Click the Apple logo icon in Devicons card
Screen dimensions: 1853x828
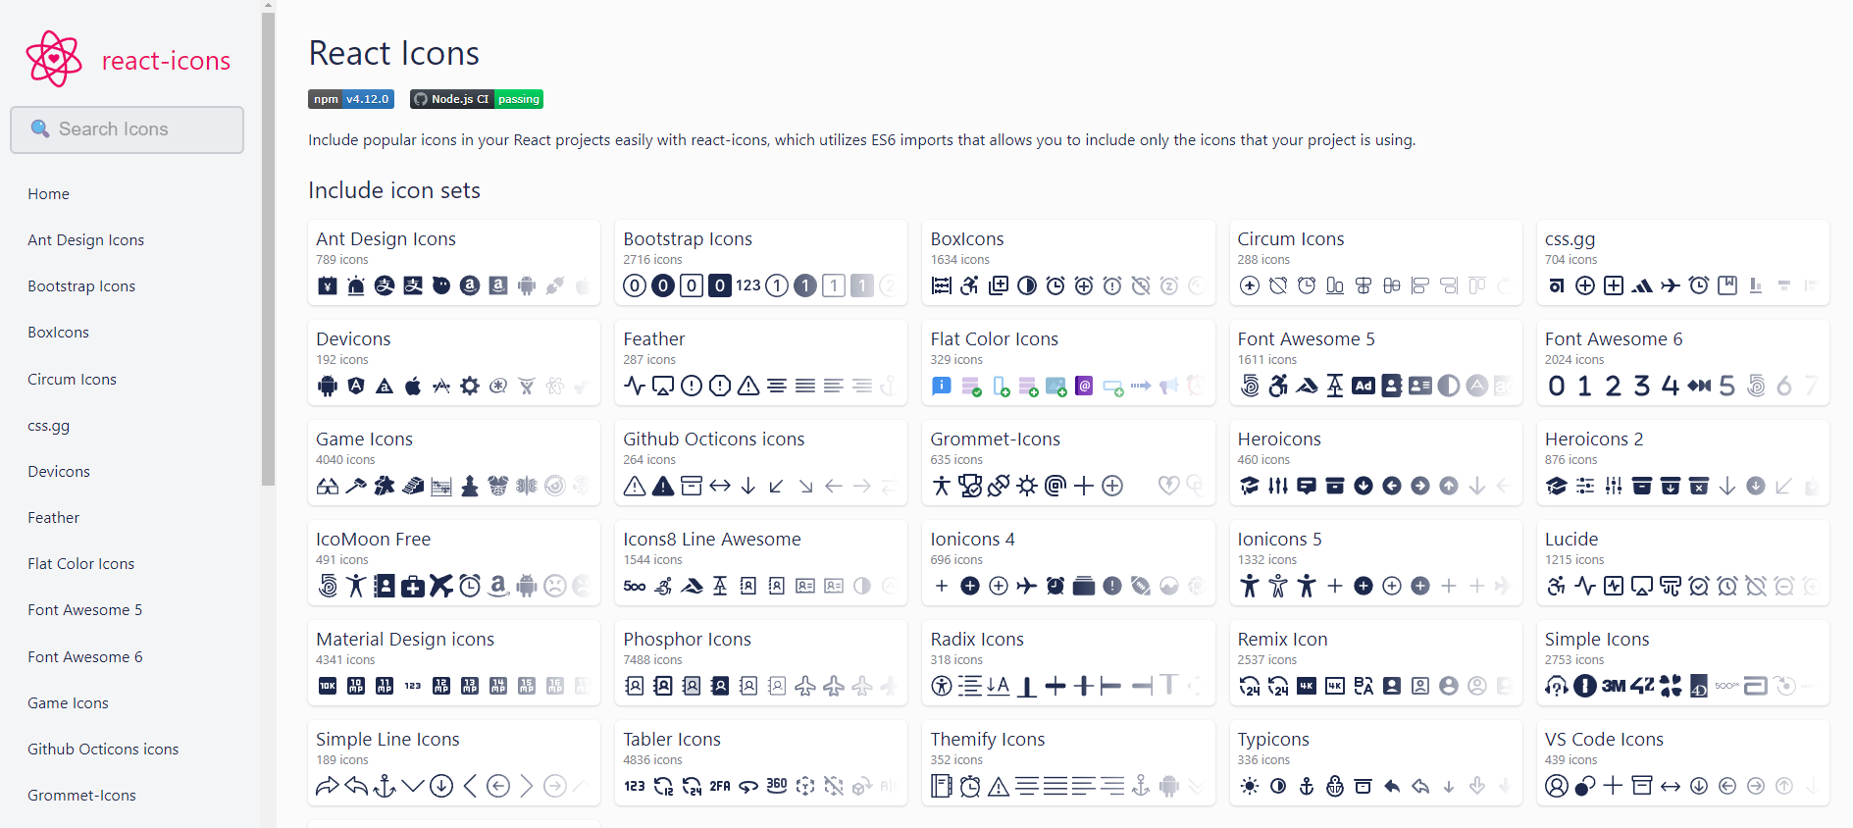(x=413, y=386)
